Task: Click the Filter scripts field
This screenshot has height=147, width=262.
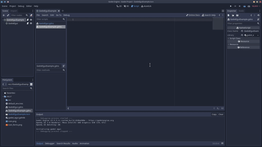Action: [x=51, y=19]
